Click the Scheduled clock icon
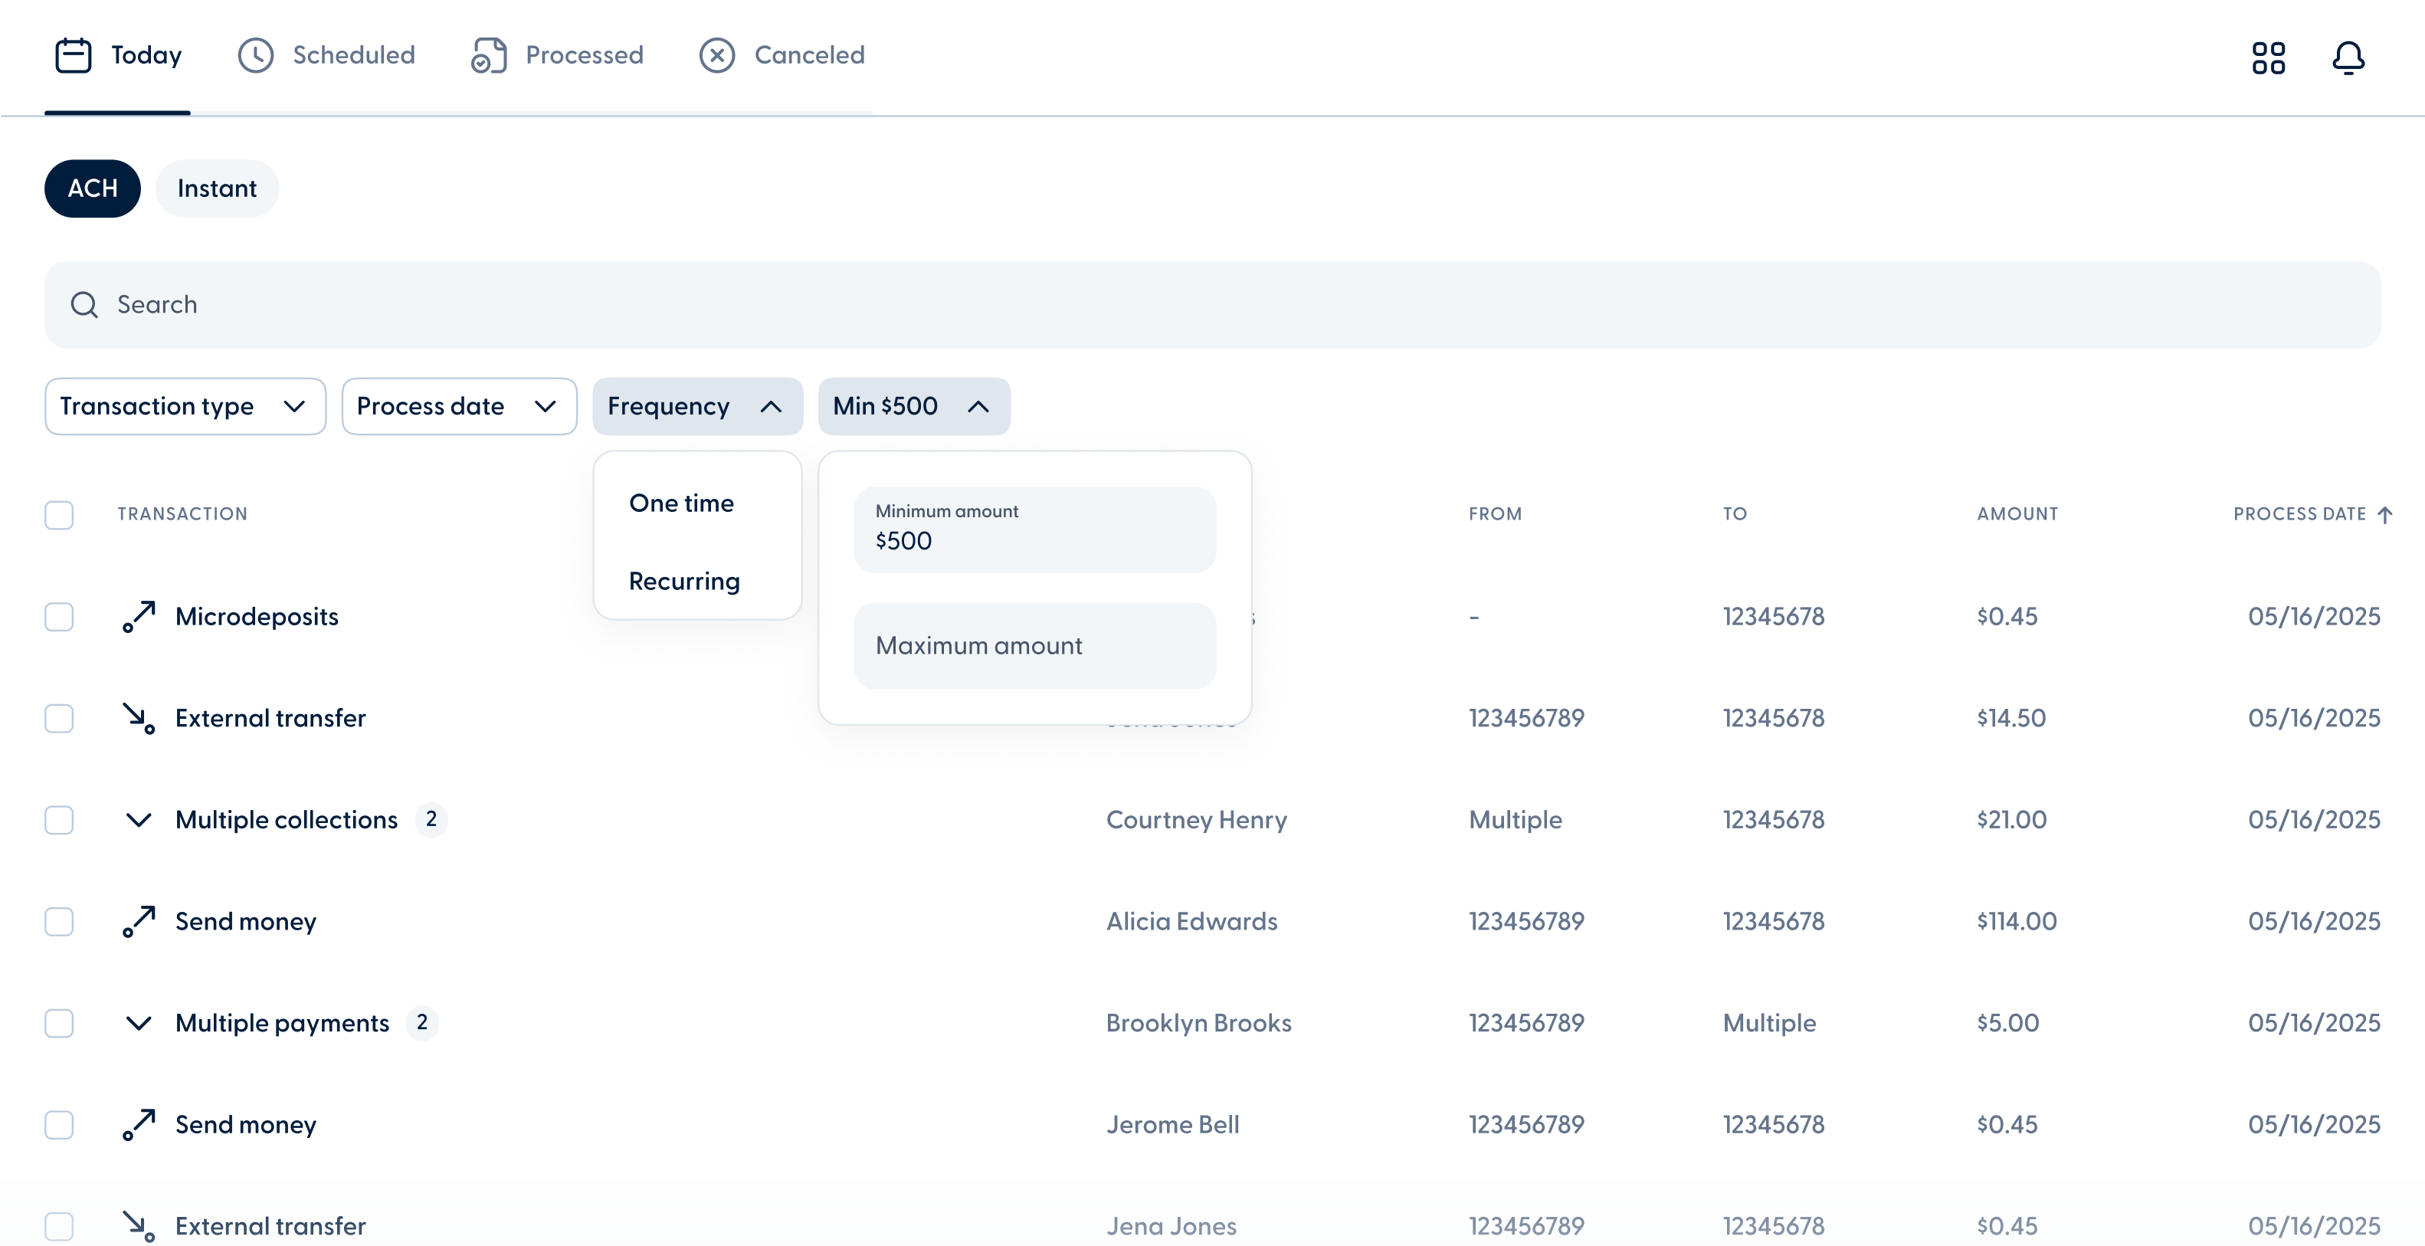 pyautogui.click(x=256, y=54)
